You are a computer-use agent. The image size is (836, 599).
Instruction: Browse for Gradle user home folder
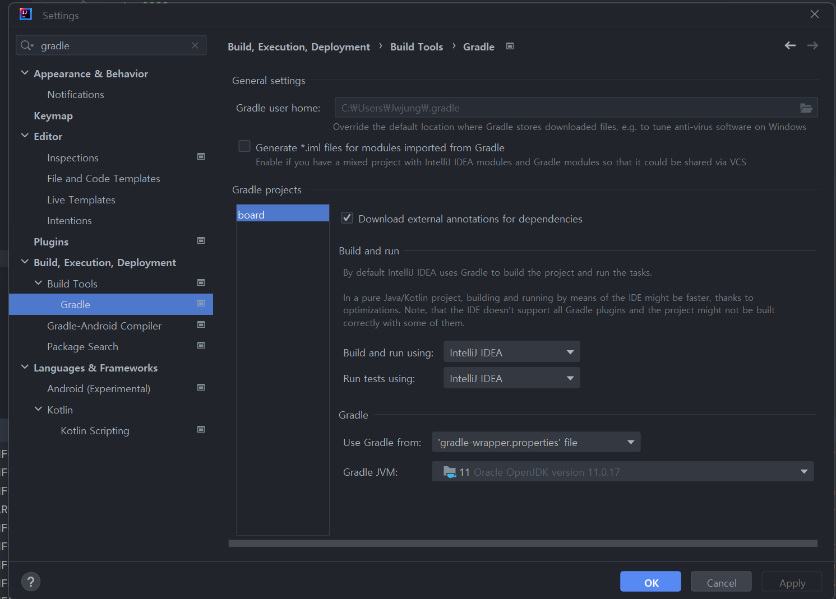point(806,108)
